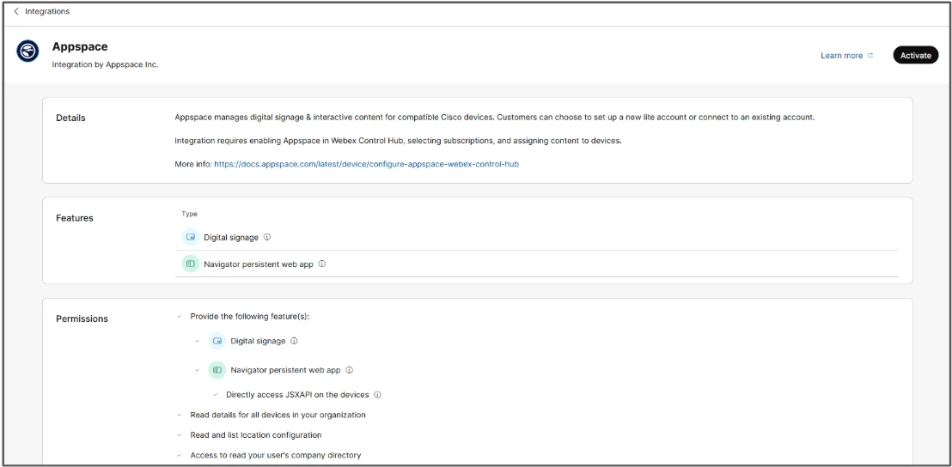
Task: Show info for Digital signage in Features
Action: pos(267,237)
